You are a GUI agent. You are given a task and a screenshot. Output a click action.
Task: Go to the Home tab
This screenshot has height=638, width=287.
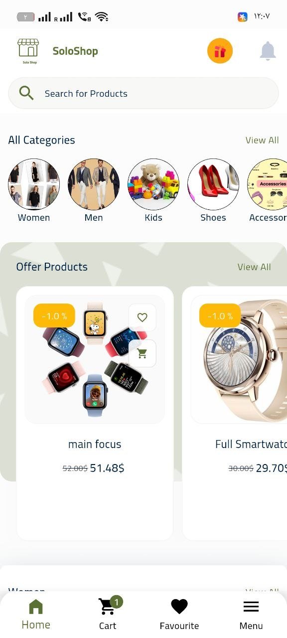36,614
